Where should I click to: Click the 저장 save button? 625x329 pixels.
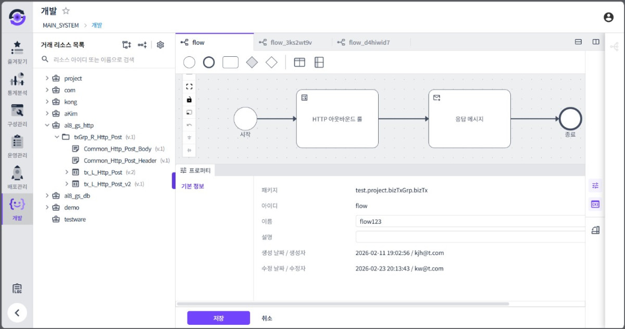pyautogui.click(x=219, y=318)
